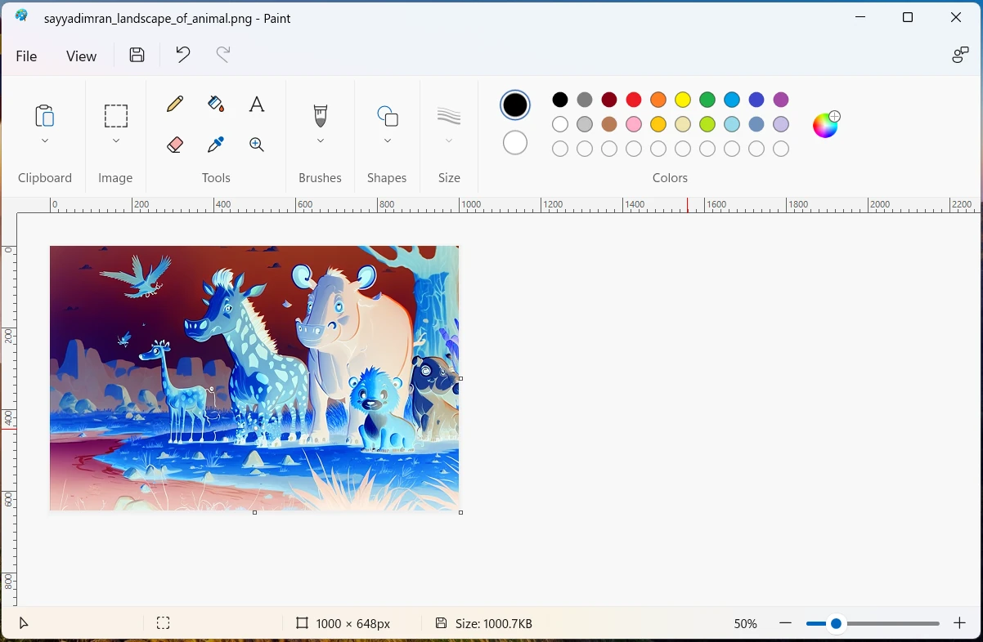Undo the last action
Screen dimensions: 983x642
(182, 55)
